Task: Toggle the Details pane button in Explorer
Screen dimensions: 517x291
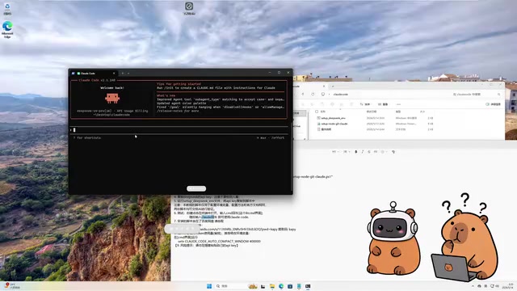Action: 494,104
